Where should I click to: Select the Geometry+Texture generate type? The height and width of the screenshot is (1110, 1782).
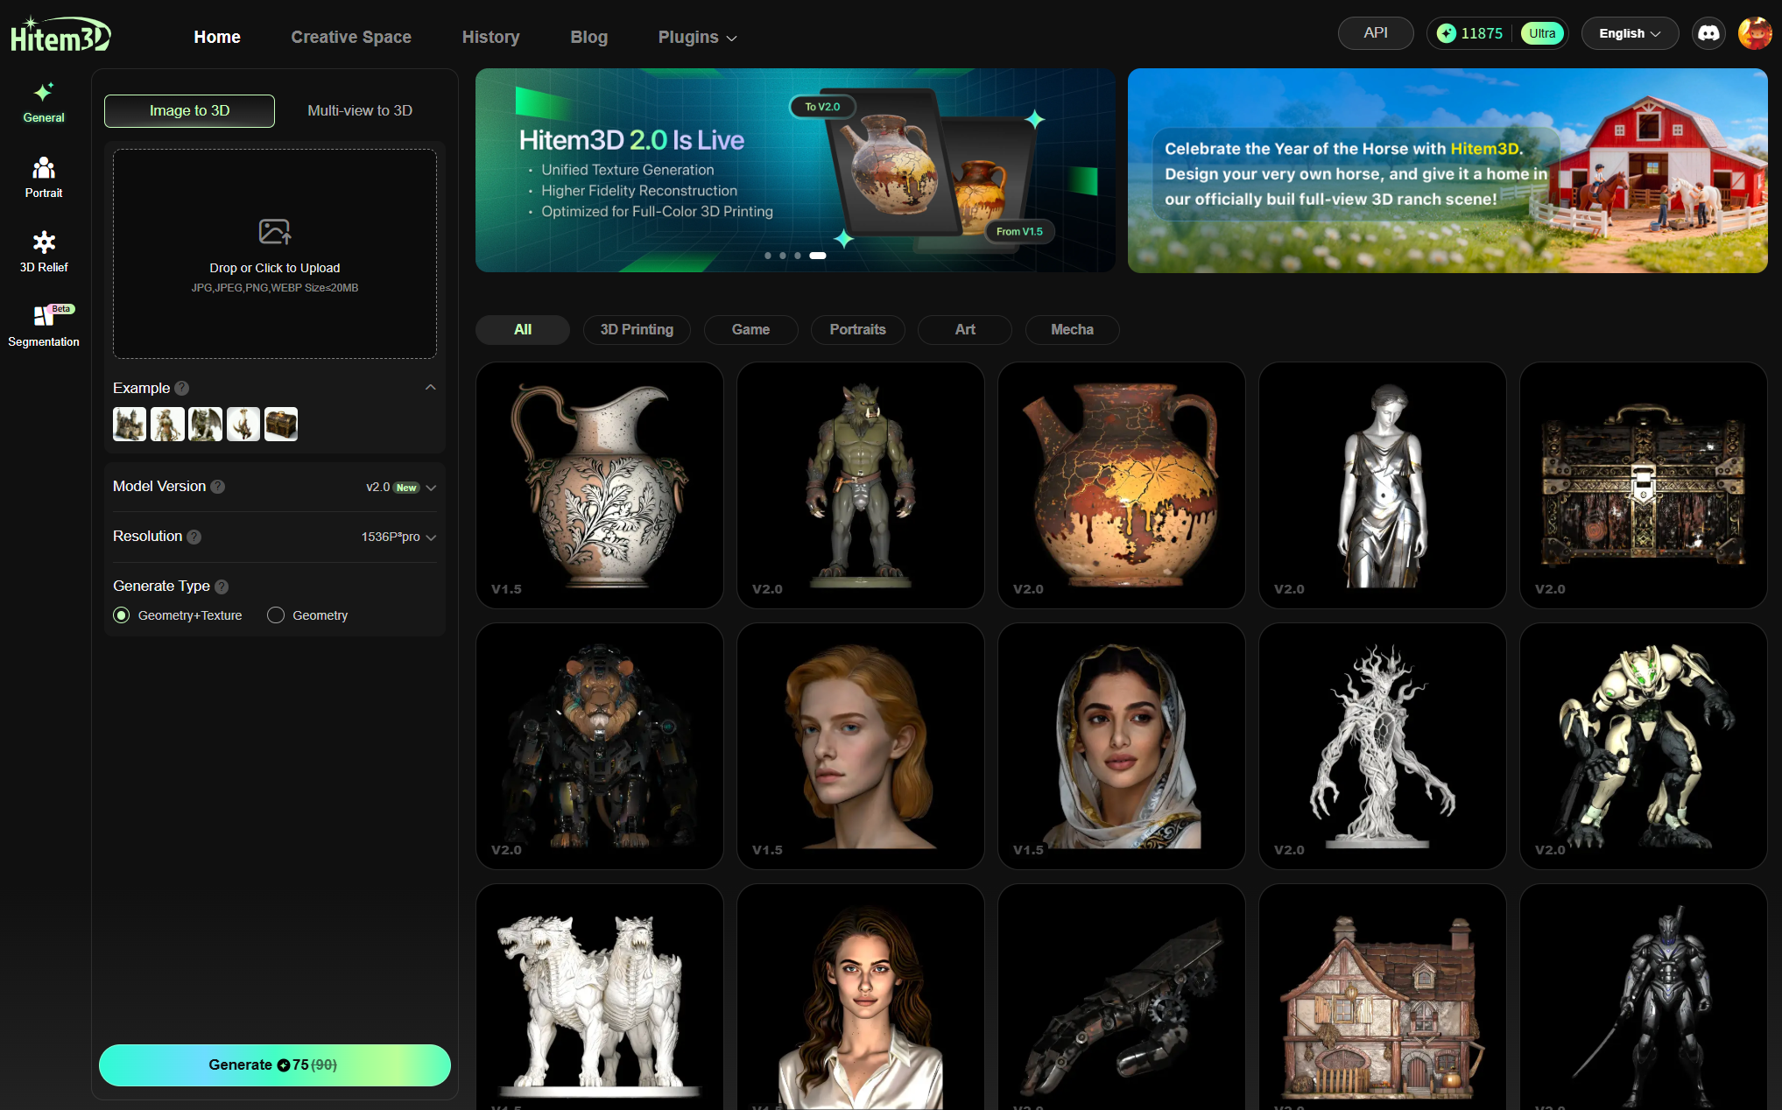tap(122, 615)
